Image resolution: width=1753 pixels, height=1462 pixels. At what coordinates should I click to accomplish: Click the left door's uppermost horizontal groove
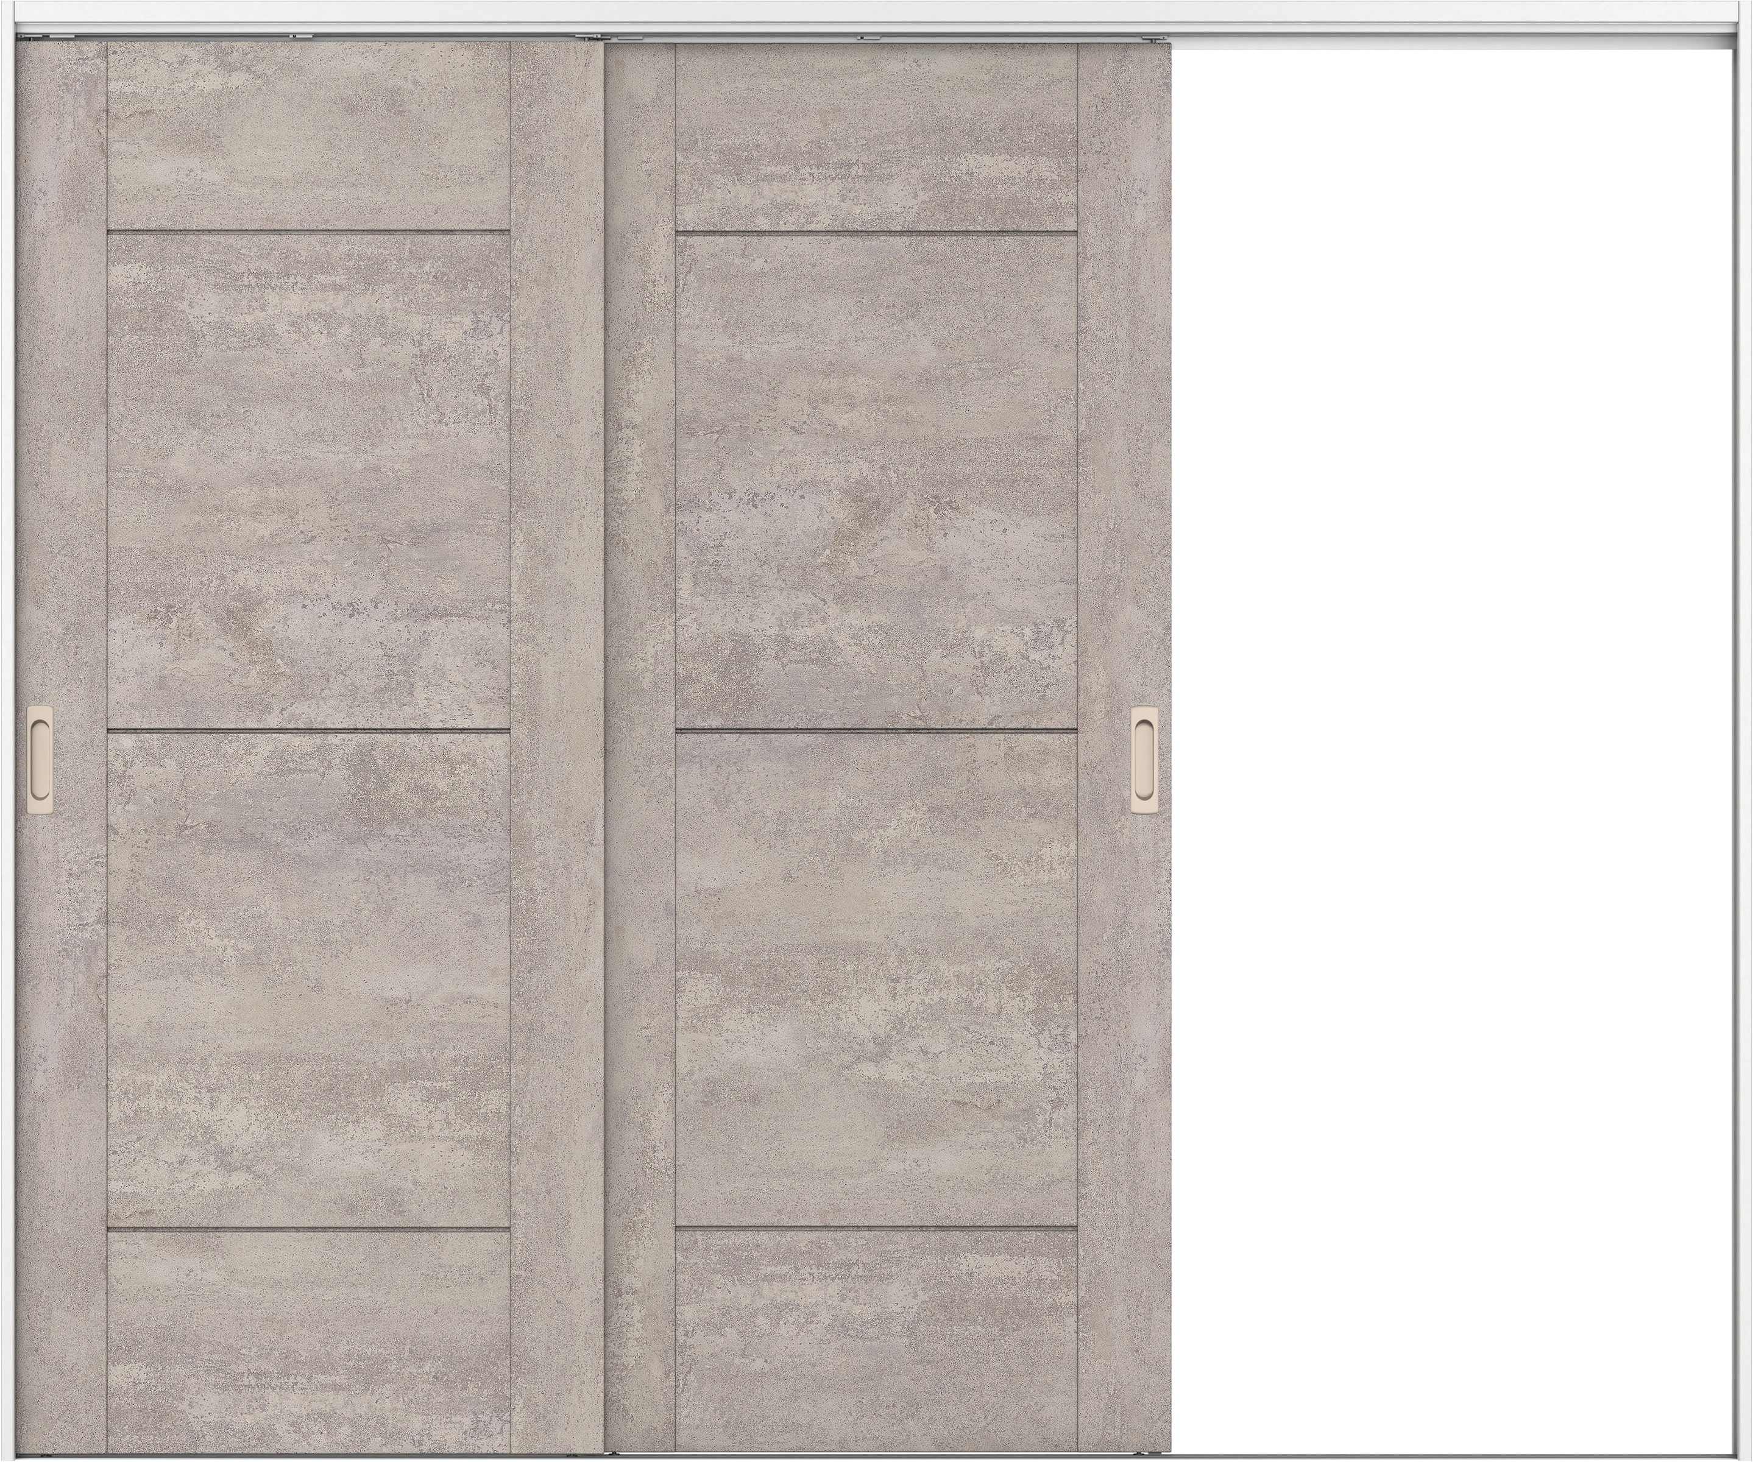(x=308, y=231)
